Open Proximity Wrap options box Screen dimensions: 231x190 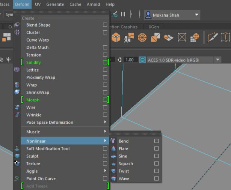(105, 77)
